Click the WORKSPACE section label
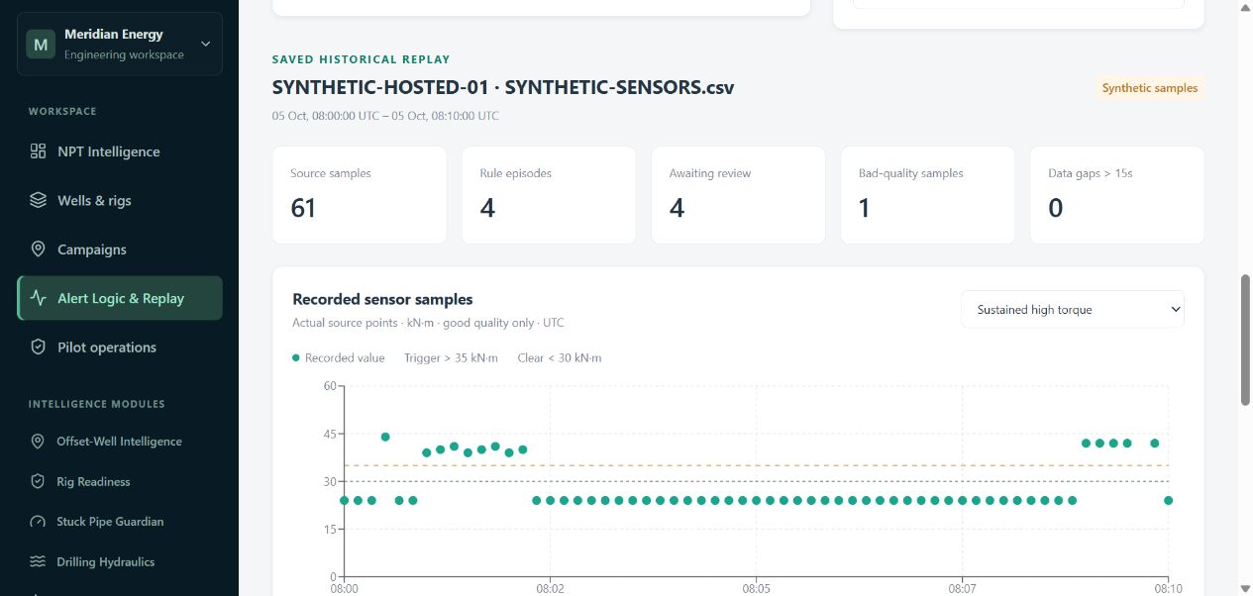This screenshot has height=596, width=1253. (x=62, y=111)
